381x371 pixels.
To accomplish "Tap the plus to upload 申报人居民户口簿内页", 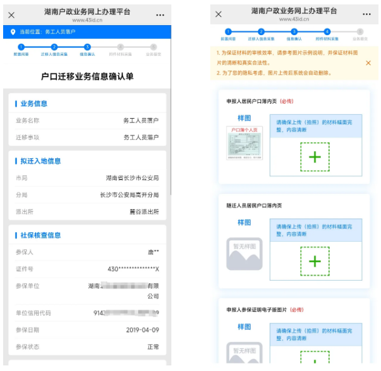I will point(314,157).
